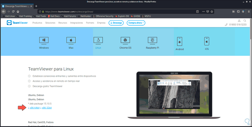The height and width of the screenshot is (127, 252).
Task: Open the user account icon on the TeamViewer site
Action: tap(239, 21)
